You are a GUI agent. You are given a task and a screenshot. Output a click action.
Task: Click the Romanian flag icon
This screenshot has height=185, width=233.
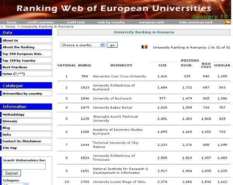point(144,47)
